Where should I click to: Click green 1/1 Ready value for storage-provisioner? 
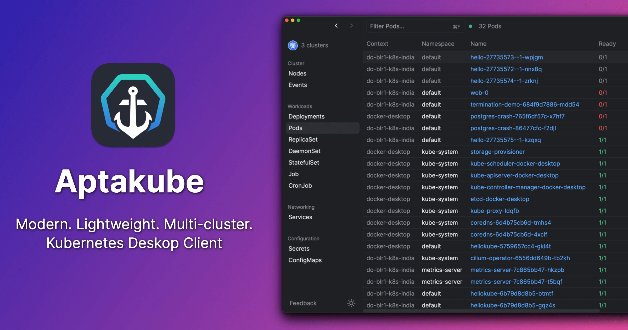tap(602, 152)
